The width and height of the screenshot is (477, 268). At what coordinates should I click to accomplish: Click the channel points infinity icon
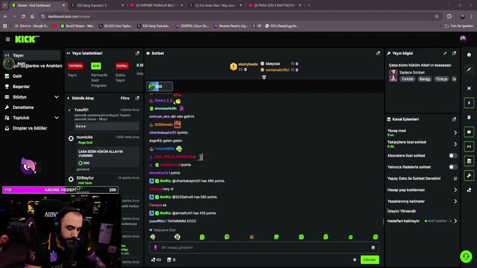click(156, 260)
